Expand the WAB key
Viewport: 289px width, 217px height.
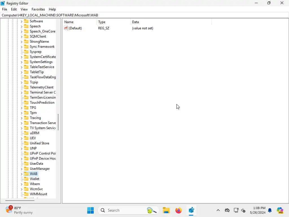21,174
